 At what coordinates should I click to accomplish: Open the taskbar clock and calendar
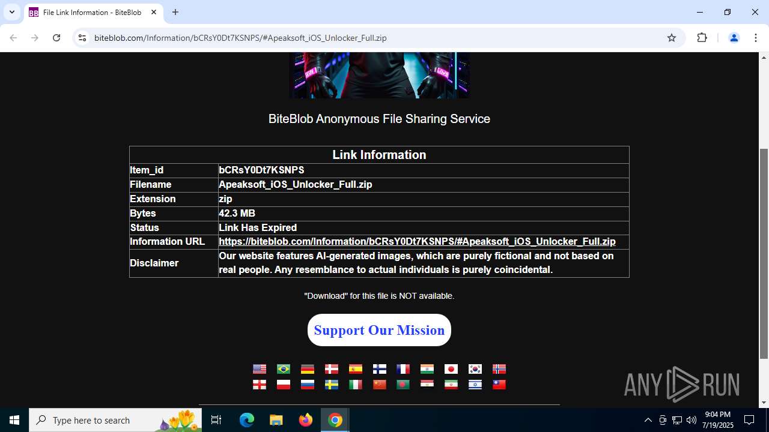pos(719,420)
